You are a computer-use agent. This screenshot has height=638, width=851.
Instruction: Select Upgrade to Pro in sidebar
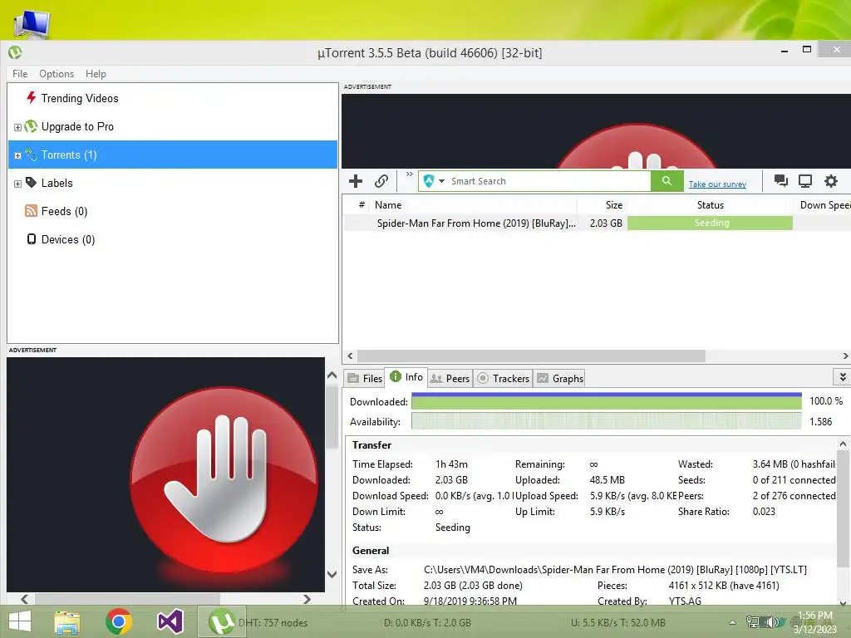[77, 126]
